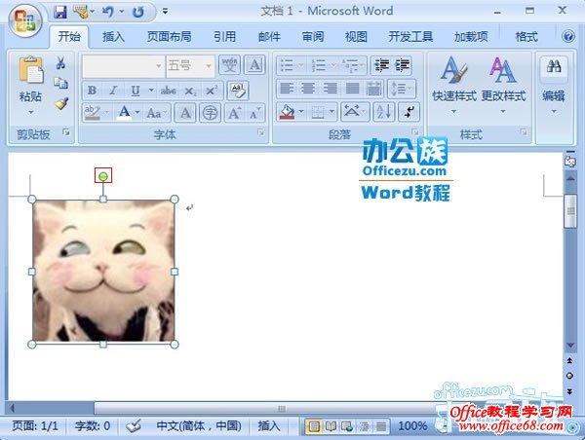Open the 邮件 ribbon tab
This screenshot has height=440, width=585.
click(269, 37)
